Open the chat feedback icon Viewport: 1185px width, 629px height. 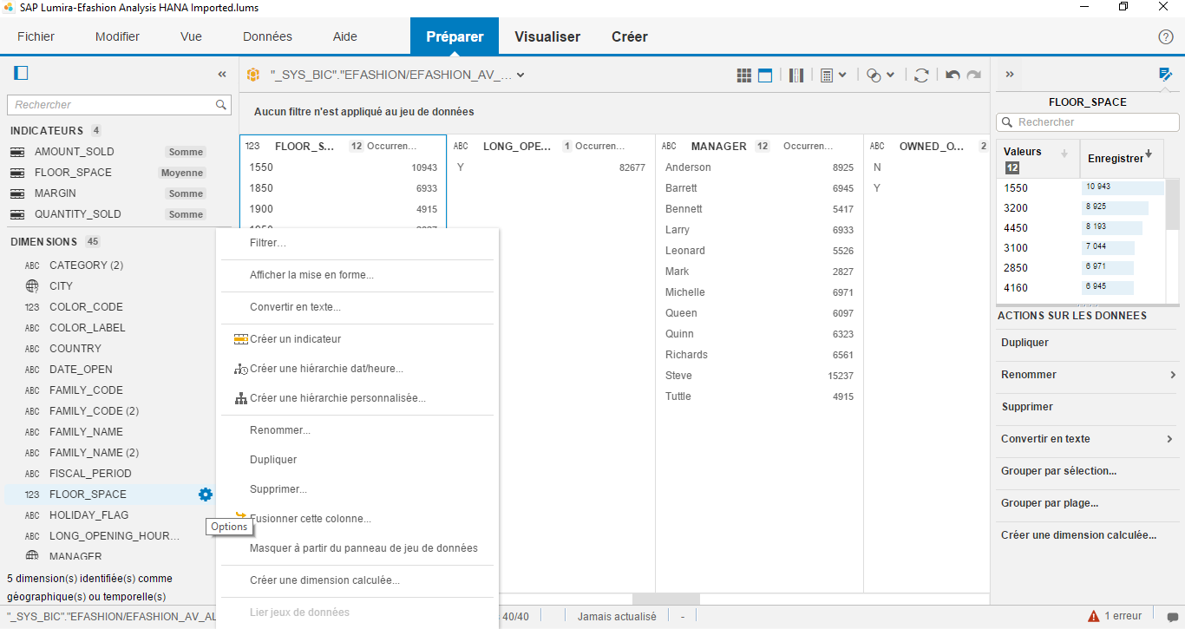tap(1173, 617)
